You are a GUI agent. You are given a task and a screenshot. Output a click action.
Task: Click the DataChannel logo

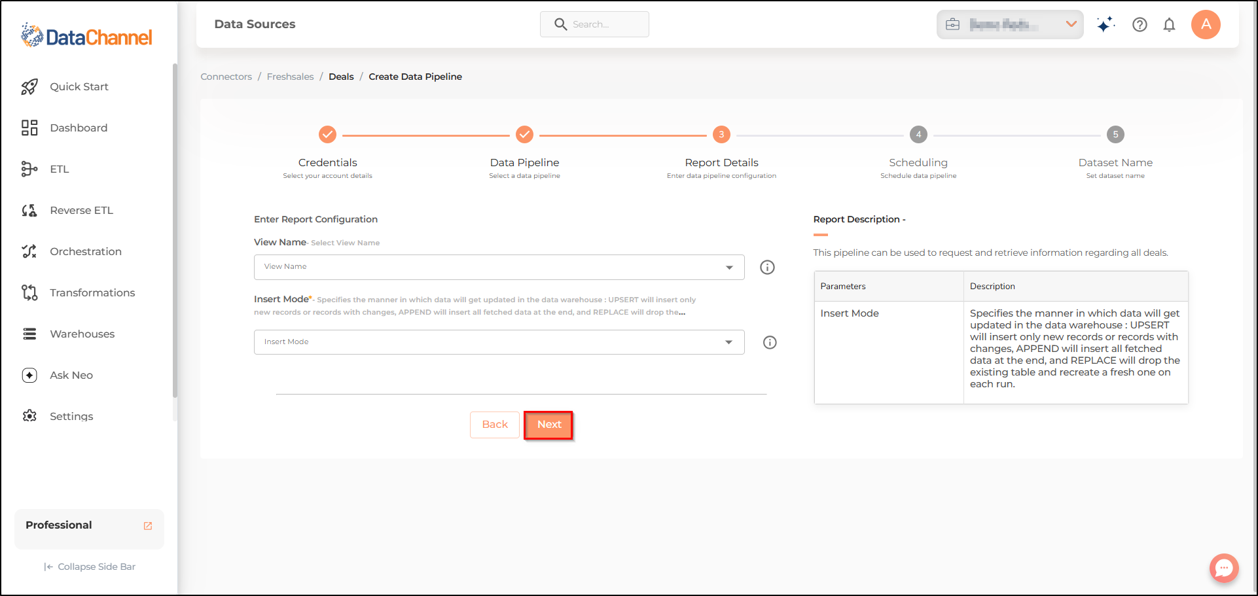point(86,35)
